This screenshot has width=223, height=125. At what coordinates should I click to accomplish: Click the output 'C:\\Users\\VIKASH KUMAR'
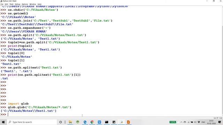24,32
